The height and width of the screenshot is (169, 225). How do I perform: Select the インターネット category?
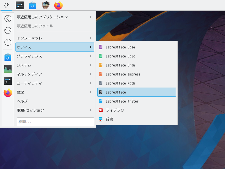coord(55,38)
